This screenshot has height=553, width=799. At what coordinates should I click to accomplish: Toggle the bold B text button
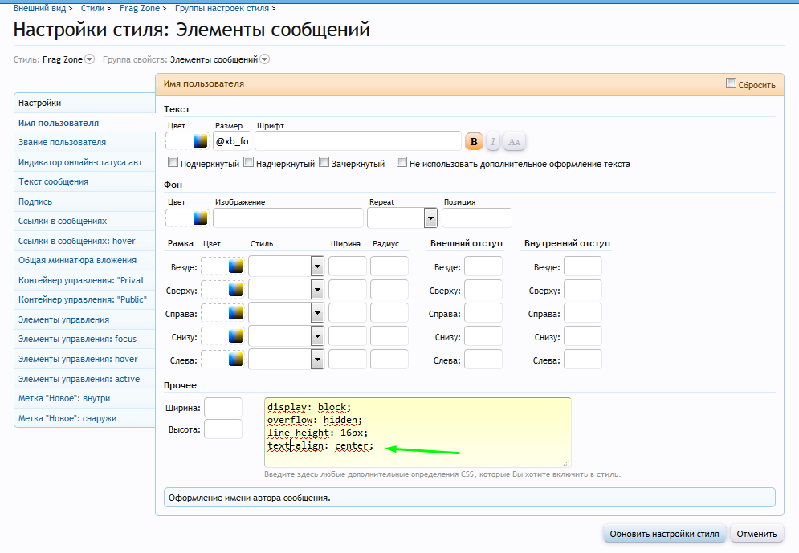pyautogui.click(x=474, y=141)
